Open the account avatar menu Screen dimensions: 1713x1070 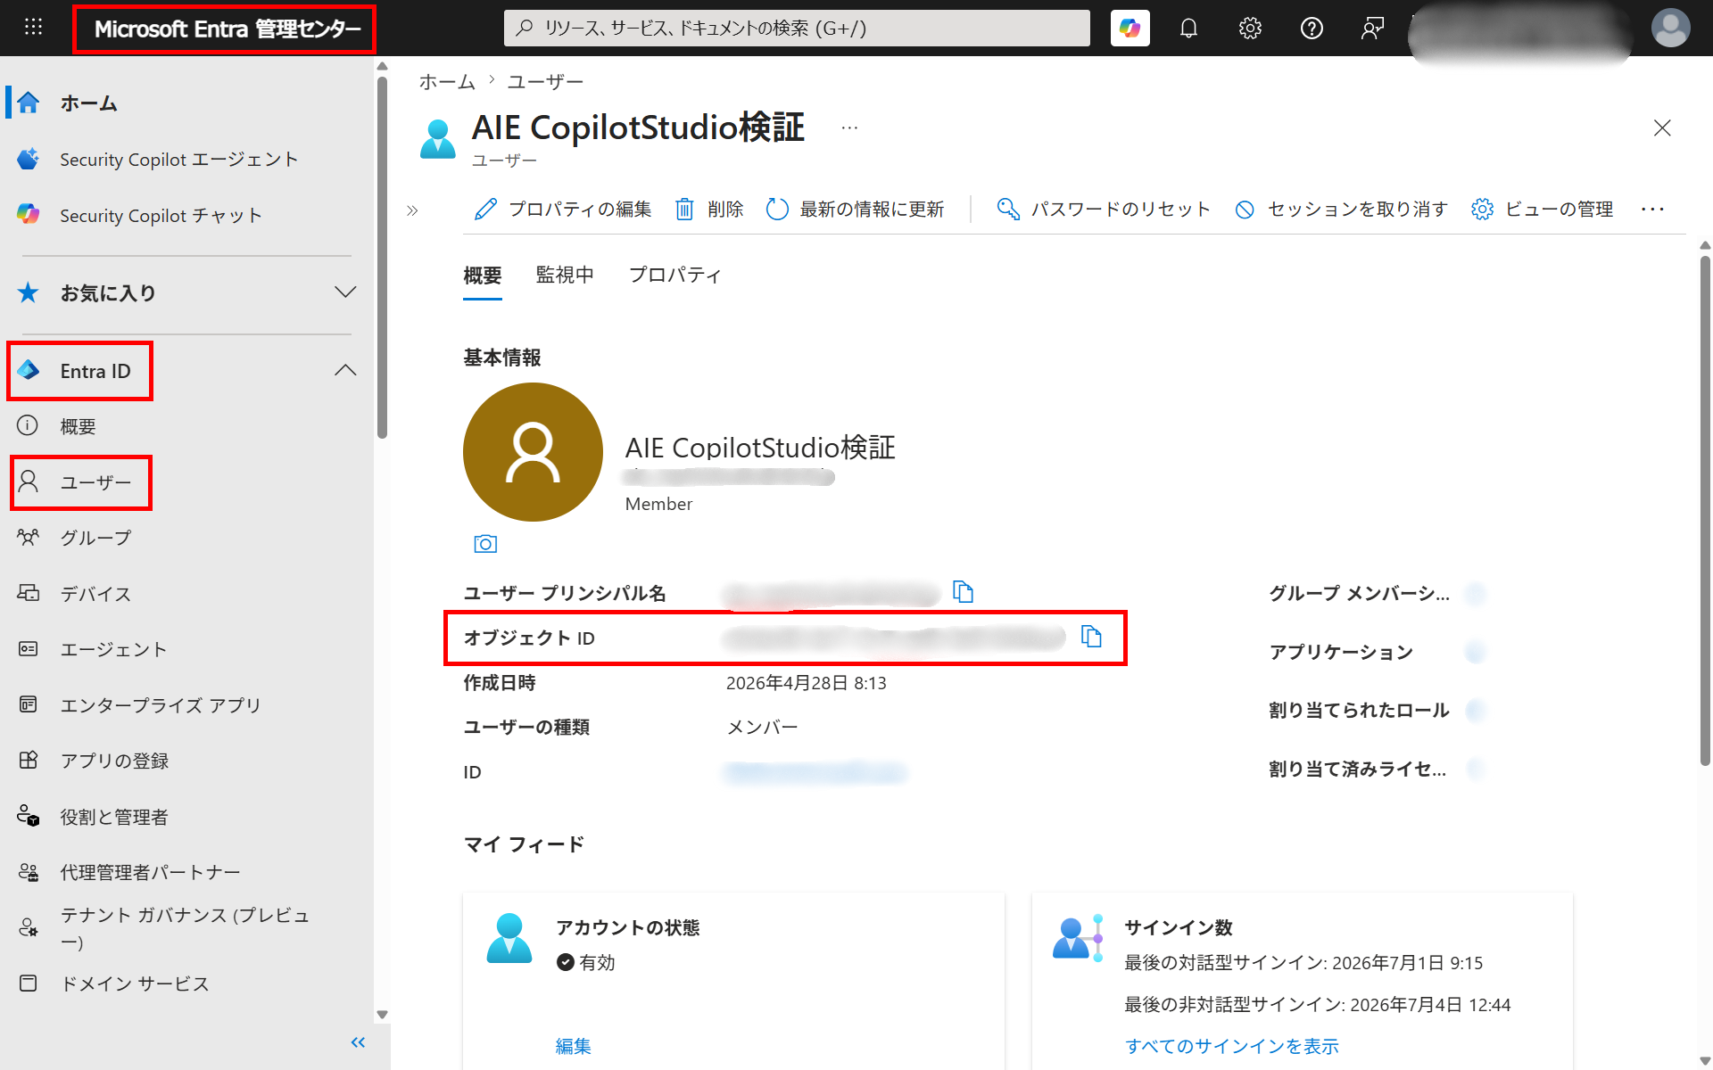[1670, 29]
